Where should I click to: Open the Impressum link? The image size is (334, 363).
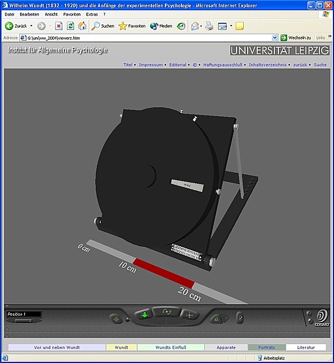(x=151, y=65)
